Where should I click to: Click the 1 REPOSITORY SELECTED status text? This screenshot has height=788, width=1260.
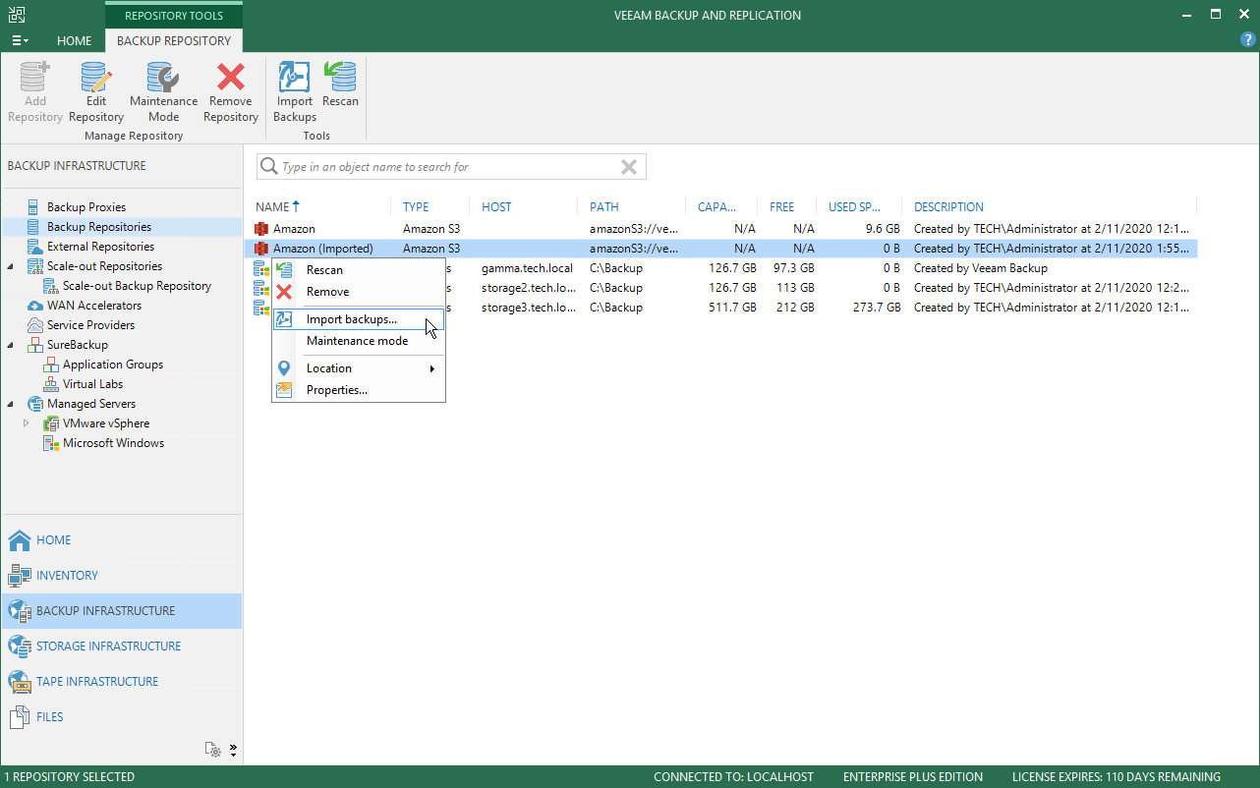[x=69, y=777]
